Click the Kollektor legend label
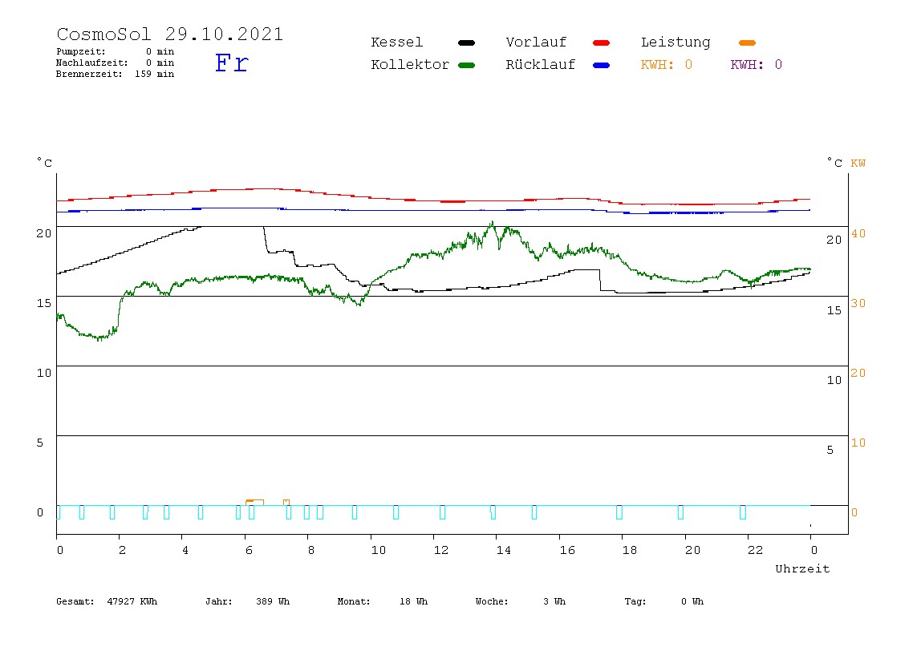The height and width of the screenshot is (651, 921). [x=410, y=65]
